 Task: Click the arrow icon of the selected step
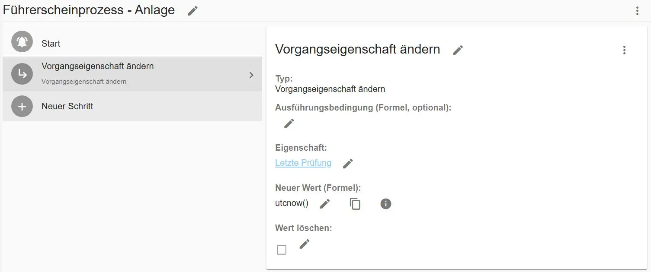pyautogui.click(x=22, y=74)
